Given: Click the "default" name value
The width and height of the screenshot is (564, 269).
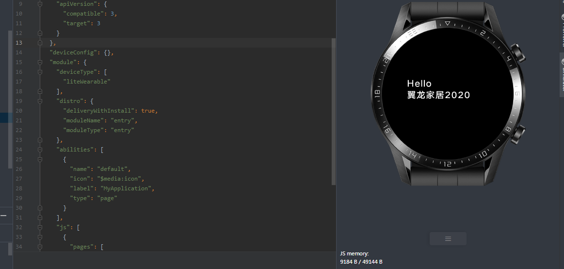Looking at the screenshot, I should 112,169.
